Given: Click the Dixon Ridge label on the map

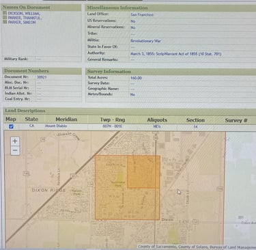Looking at the screenshot, I should coord(48,190).
